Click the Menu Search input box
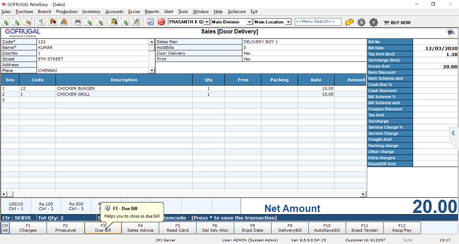The width and height of the screenshot is (459, 244). coord(318,22)
